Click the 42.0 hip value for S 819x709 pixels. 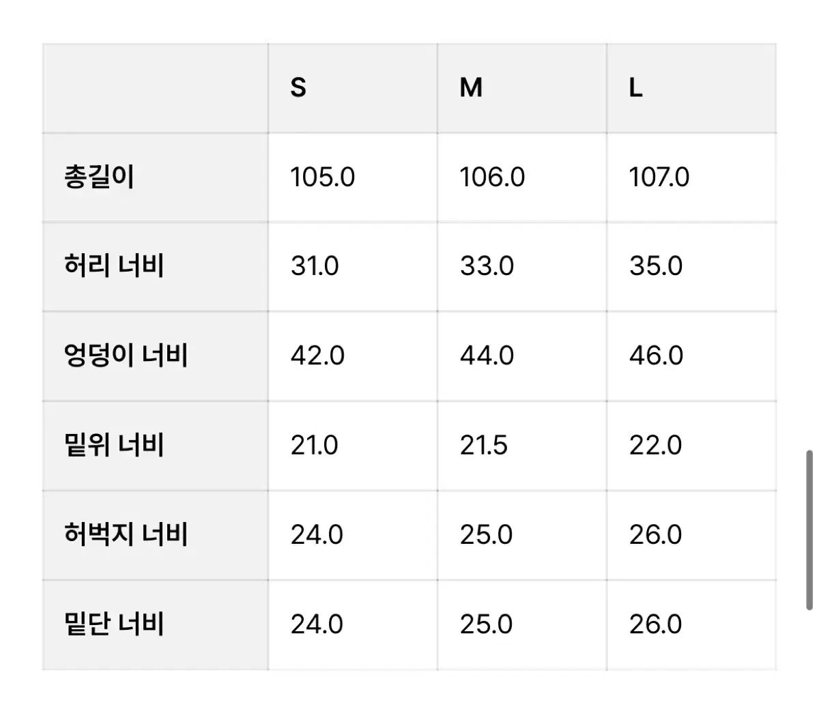[x=317, y=356]
